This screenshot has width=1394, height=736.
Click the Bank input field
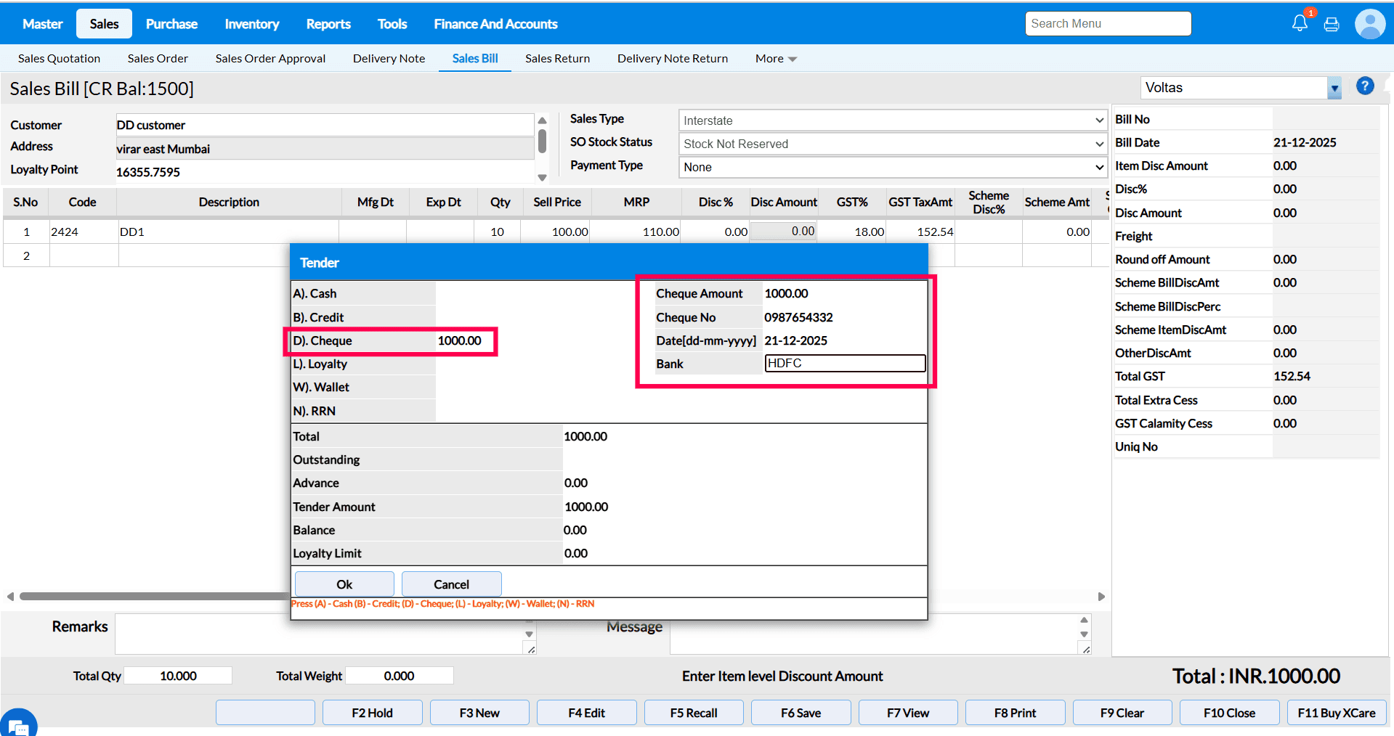click(x=845, y=363)
